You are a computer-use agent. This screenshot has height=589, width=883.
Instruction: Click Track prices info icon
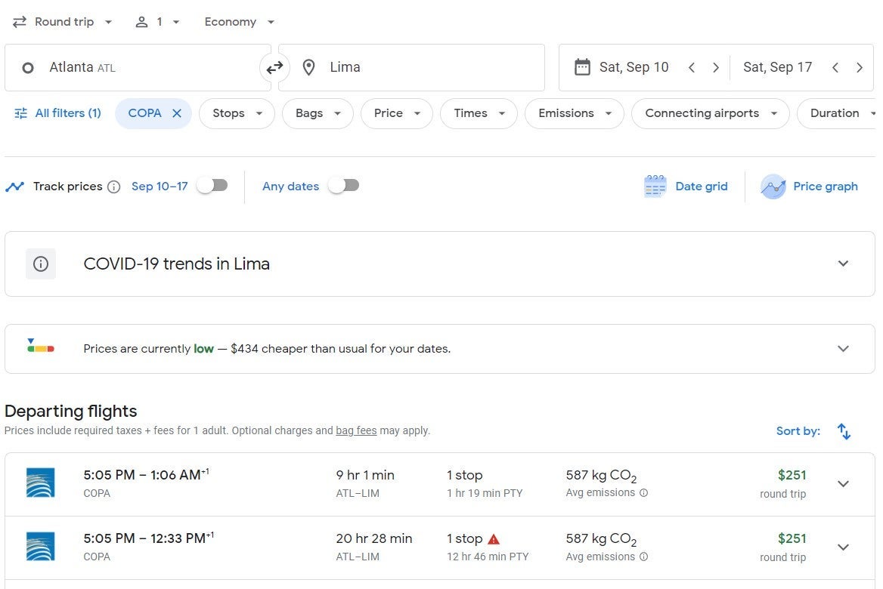113,187
